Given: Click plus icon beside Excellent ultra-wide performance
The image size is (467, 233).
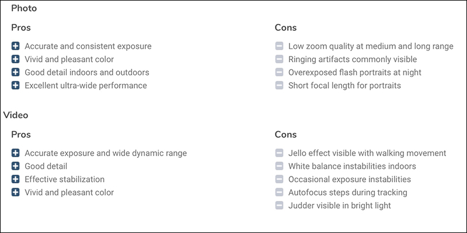Looking at the screenshot, I should click(x=16, y=86).
